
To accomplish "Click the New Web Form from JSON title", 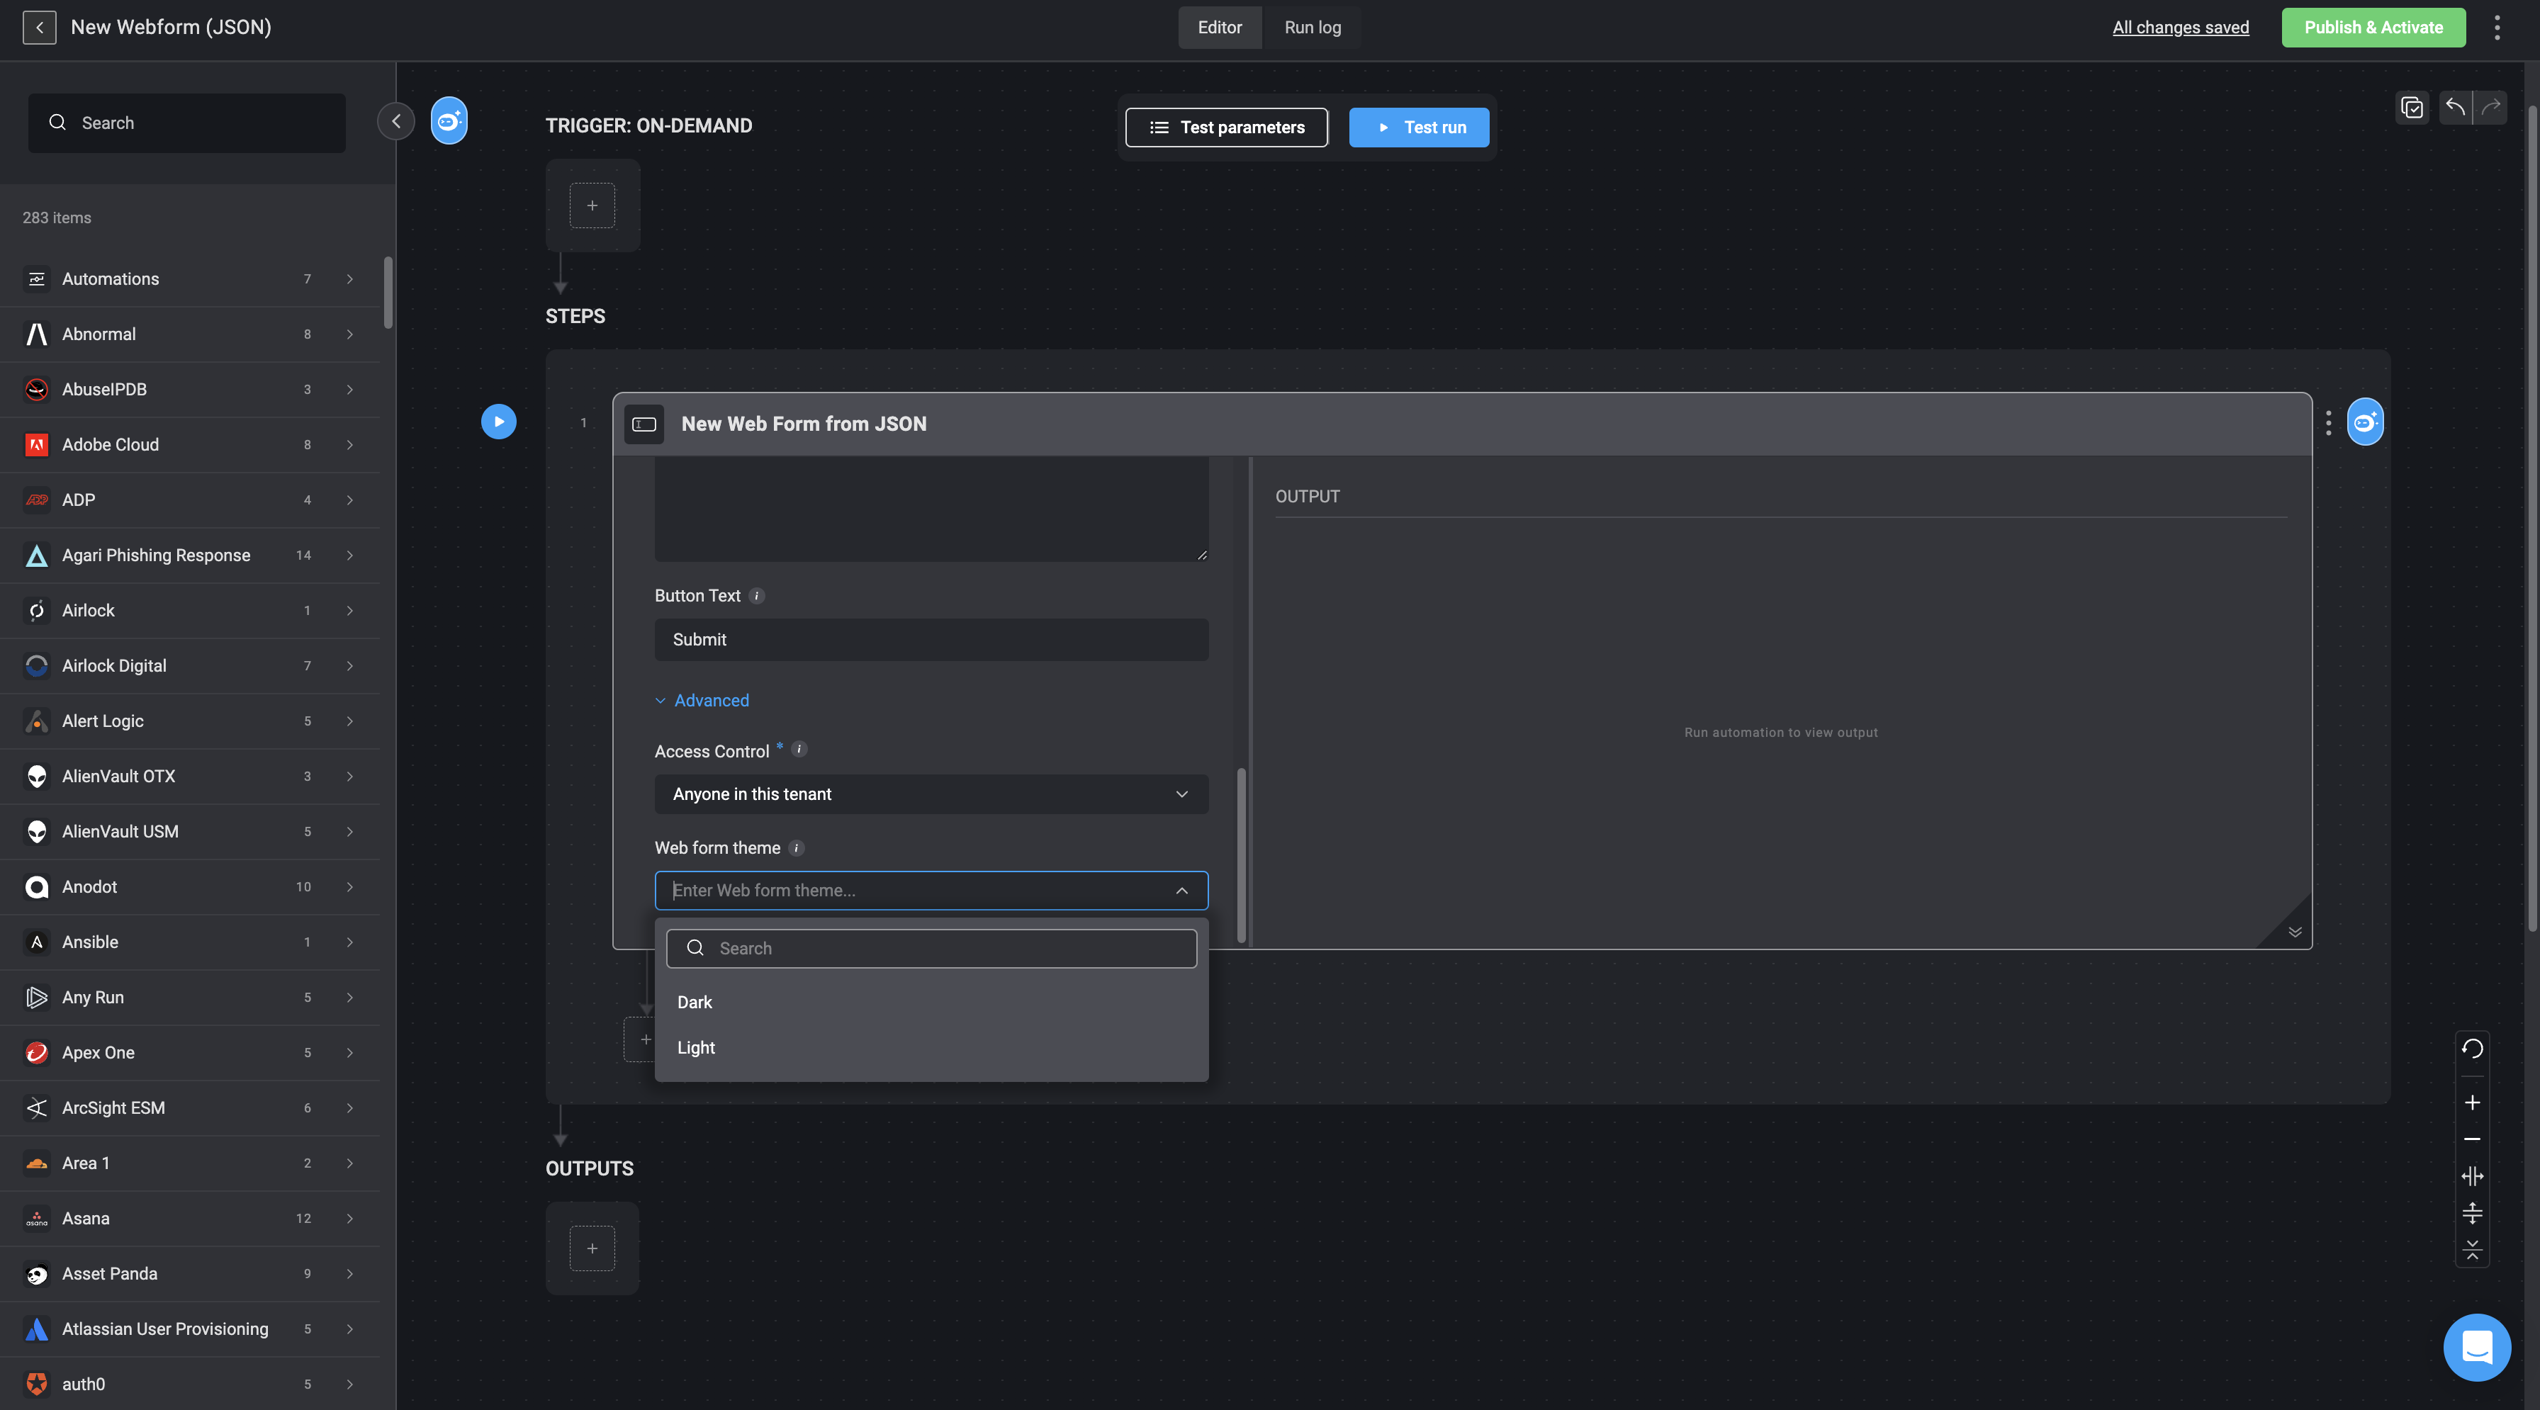I will 804,424.
